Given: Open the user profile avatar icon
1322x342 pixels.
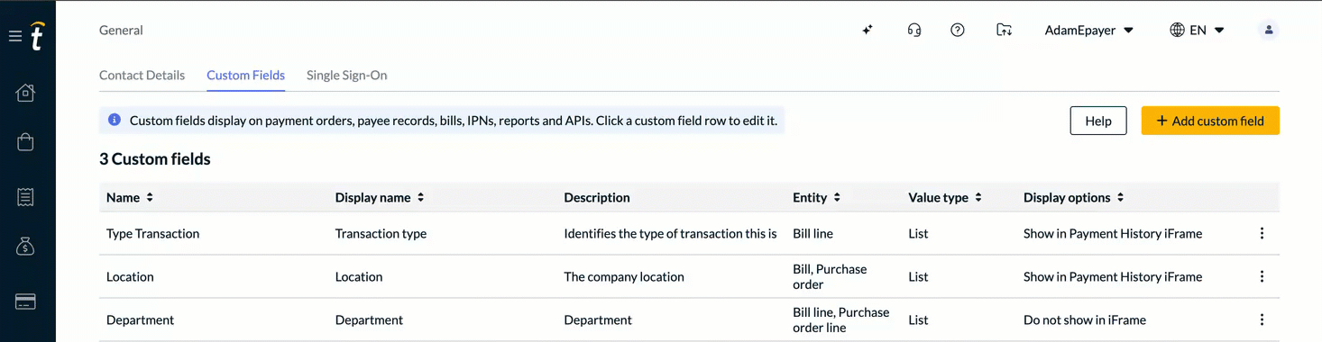Looking at the screenshot, I should [1269, 30].
